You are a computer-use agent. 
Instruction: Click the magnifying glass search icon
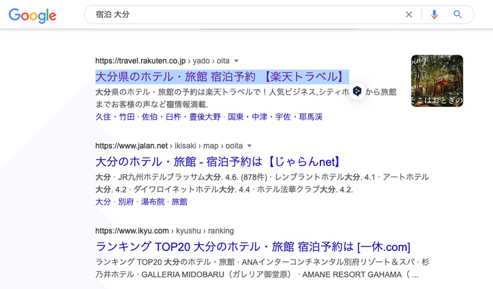pyautogui.click(x=458, y=14)
